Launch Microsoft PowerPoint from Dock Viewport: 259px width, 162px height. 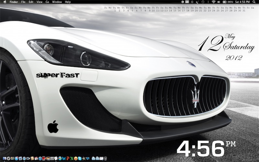tap(68, 158)
